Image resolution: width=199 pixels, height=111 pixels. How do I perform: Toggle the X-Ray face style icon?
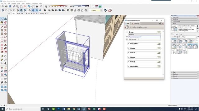tap(3, 10)
